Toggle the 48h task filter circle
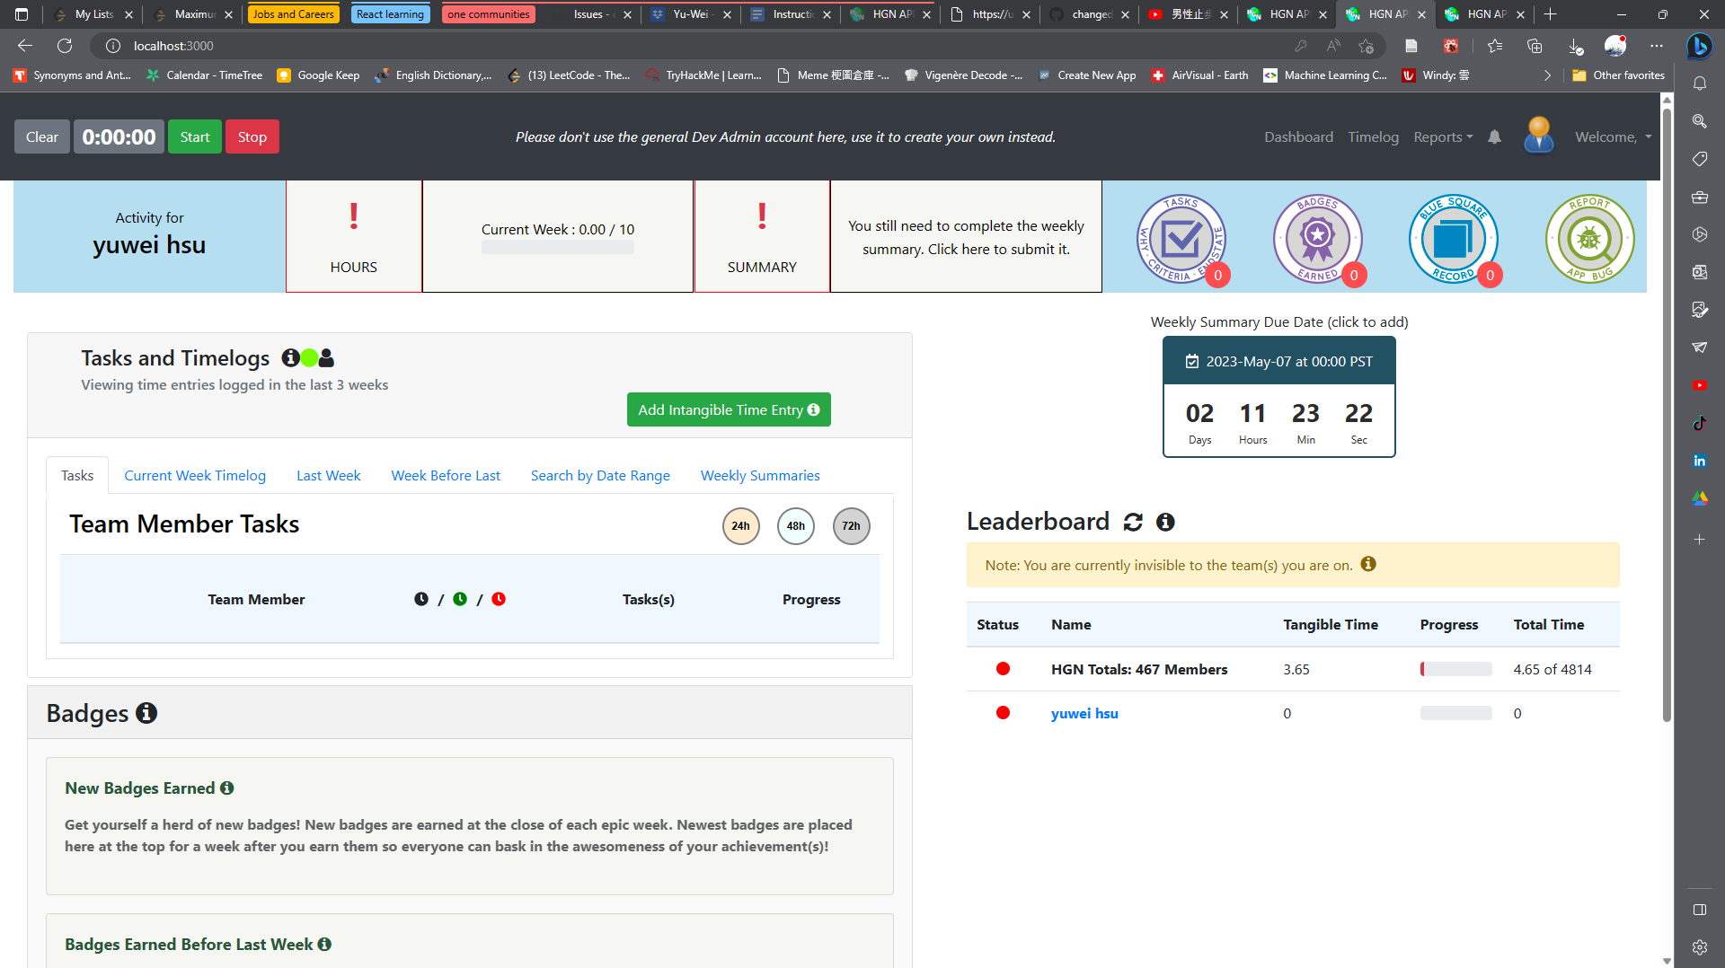Image resolution: width=1725 pixels, height=968 pixels. tap(796, 526)
